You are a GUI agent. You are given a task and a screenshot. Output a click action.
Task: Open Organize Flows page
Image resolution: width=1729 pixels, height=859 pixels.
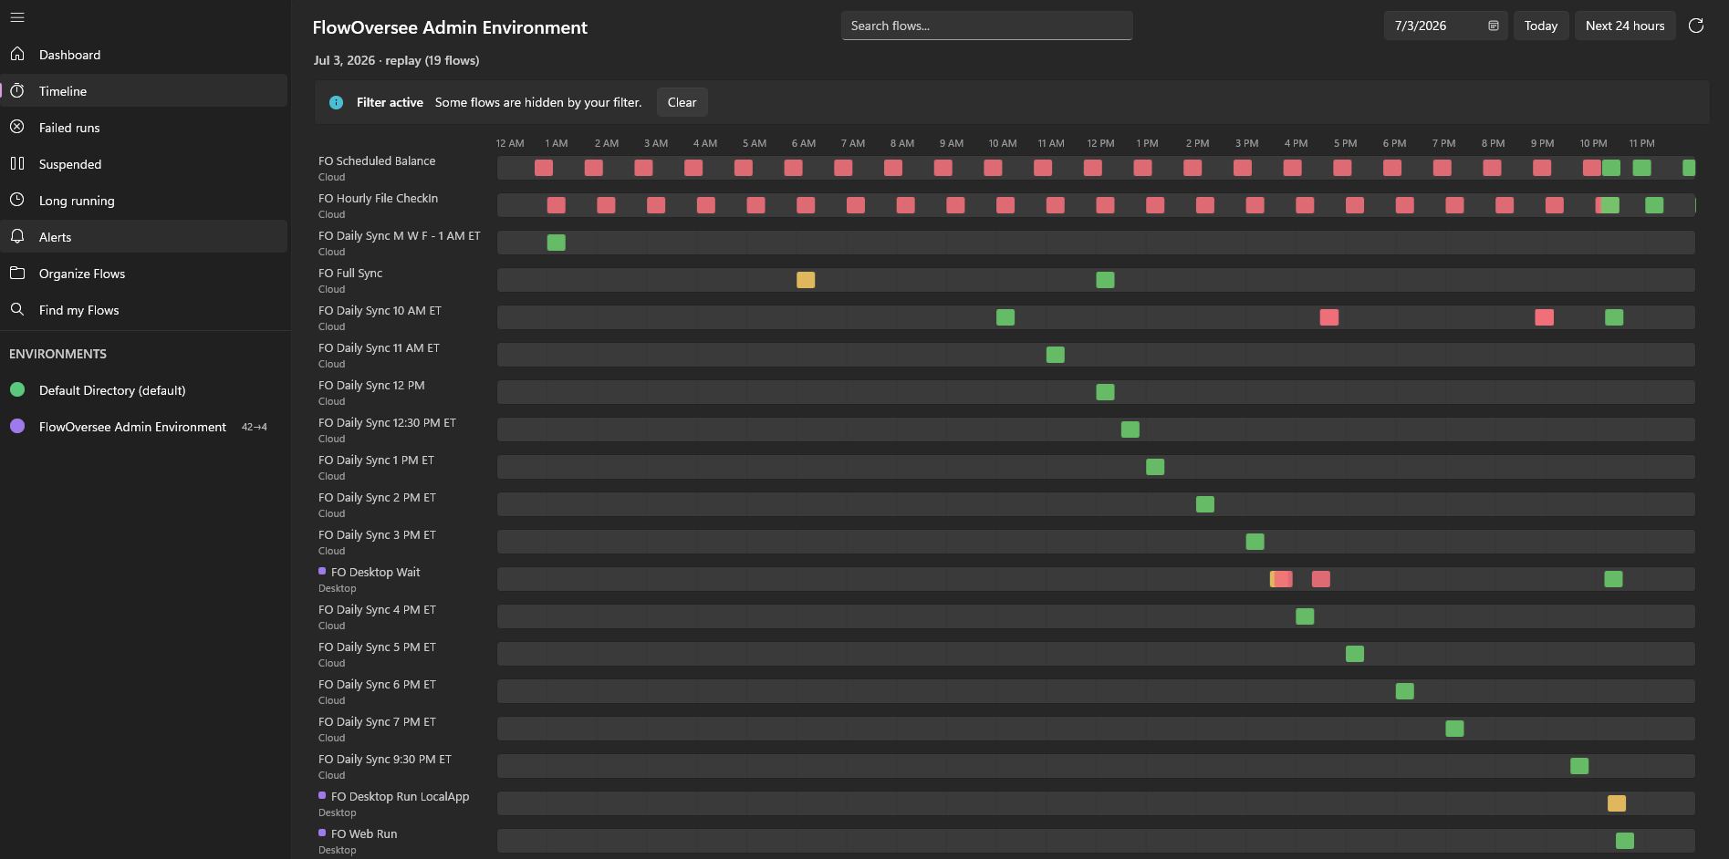click(143, 274)
